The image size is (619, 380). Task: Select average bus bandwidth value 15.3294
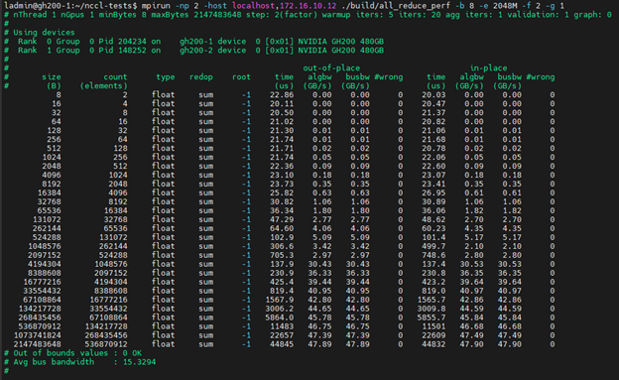pos(139,362)
